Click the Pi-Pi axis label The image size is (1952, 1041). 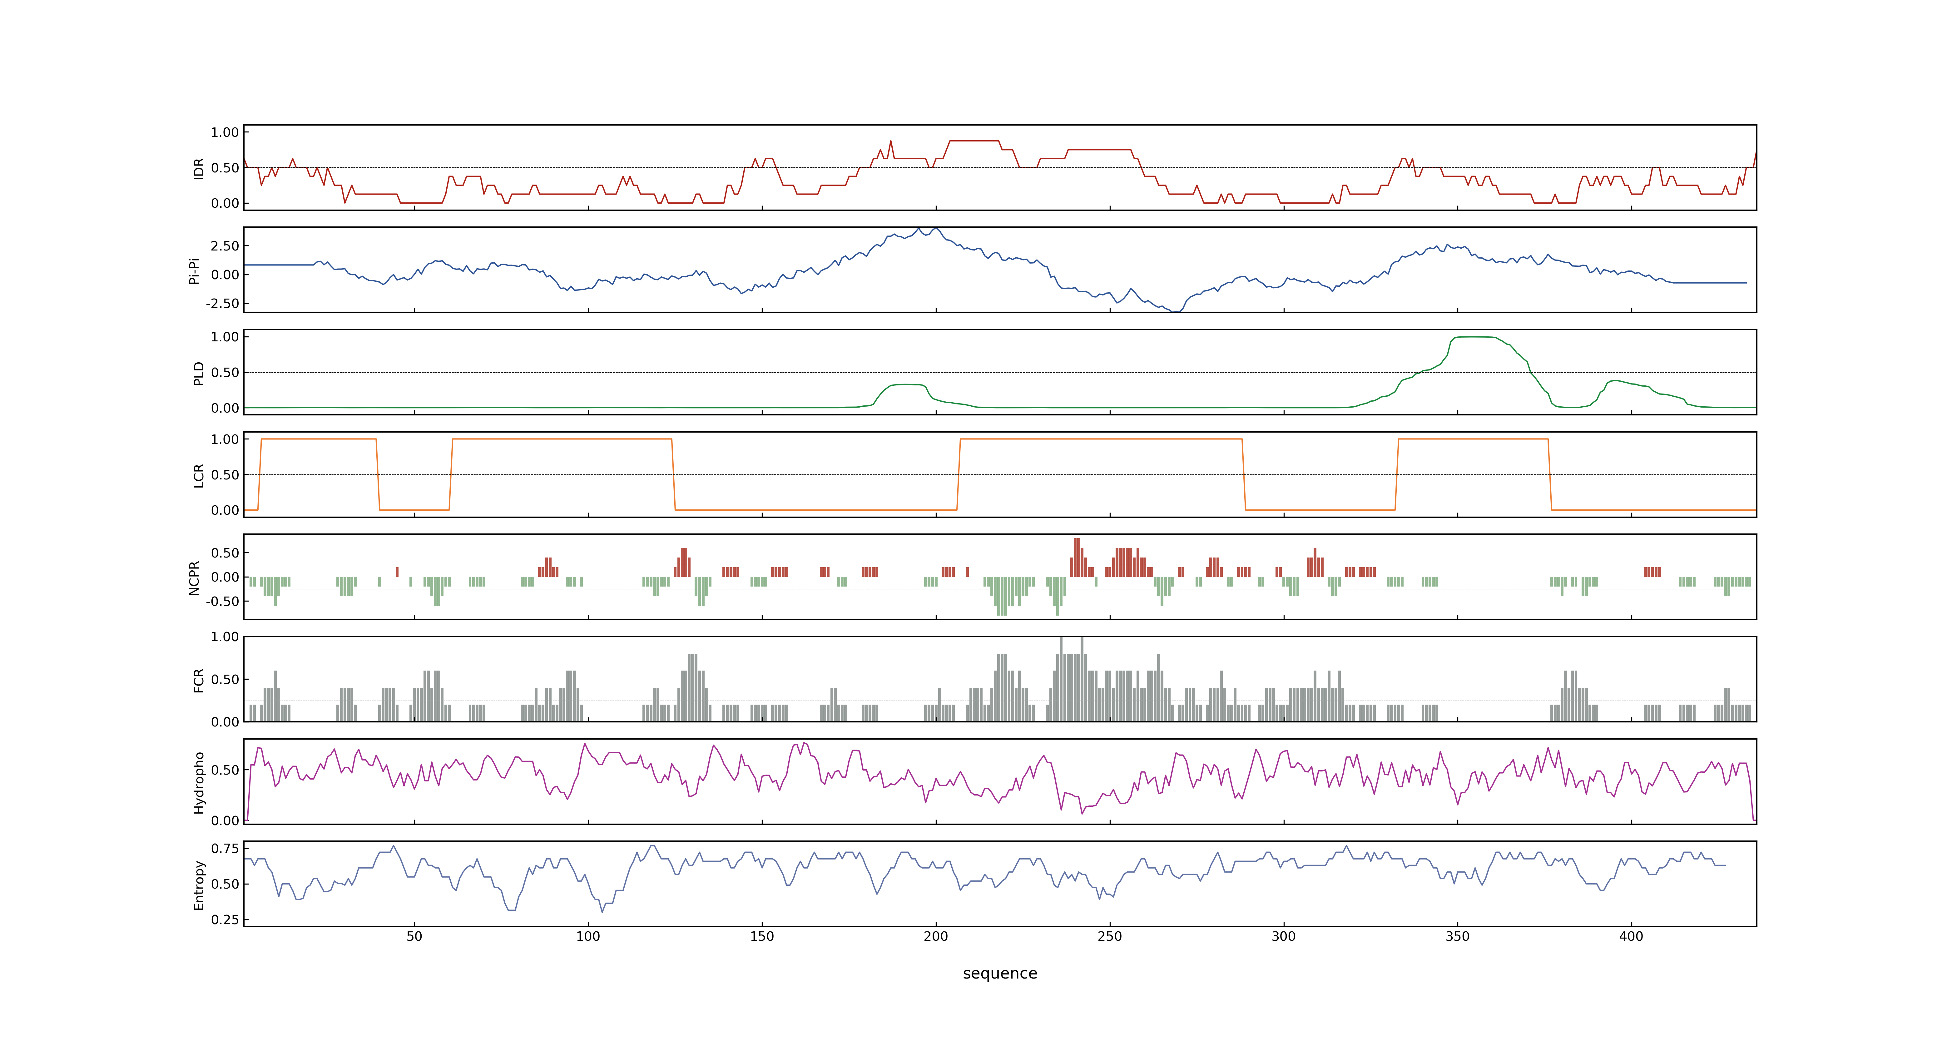pyautogui.click(x=194, y=270)
